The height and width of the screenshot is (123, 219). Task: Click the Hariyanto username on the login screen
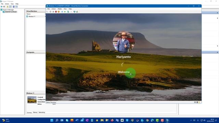point(124,57)
